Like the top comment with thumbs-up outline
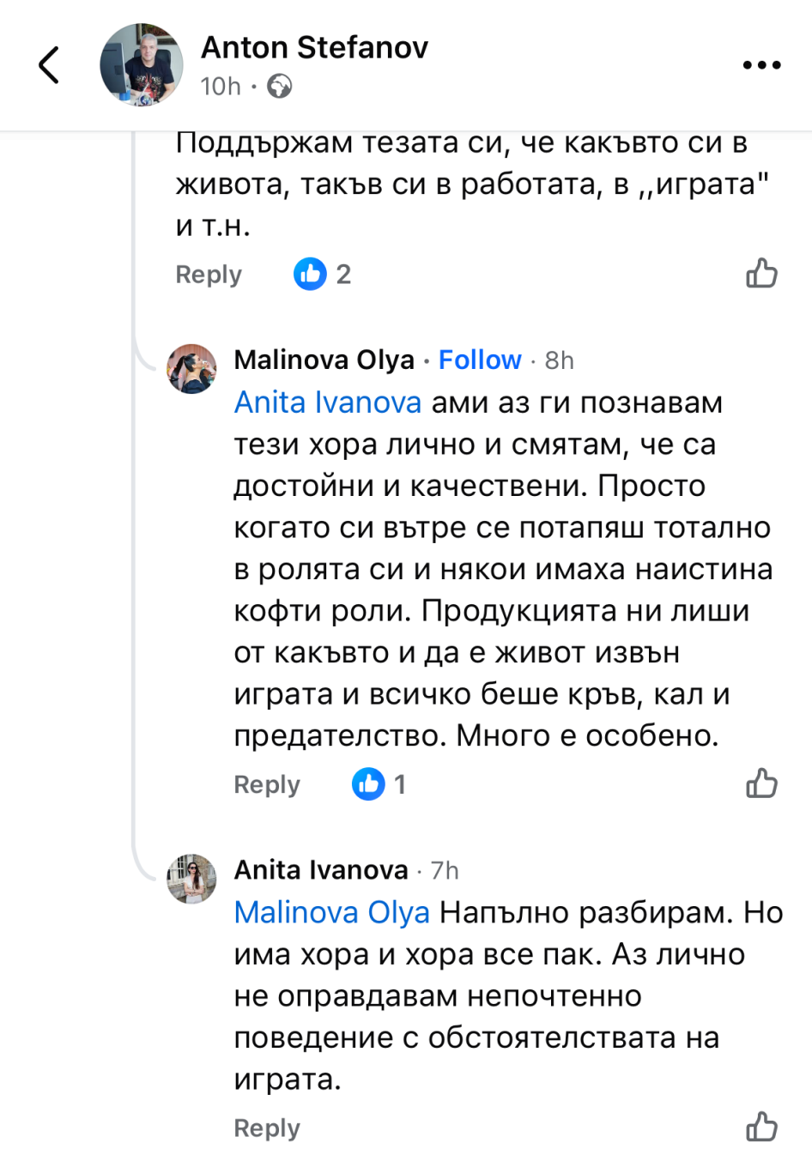Image resolution: width=812 pixels, height=1173 pixels. pos(761,274)
